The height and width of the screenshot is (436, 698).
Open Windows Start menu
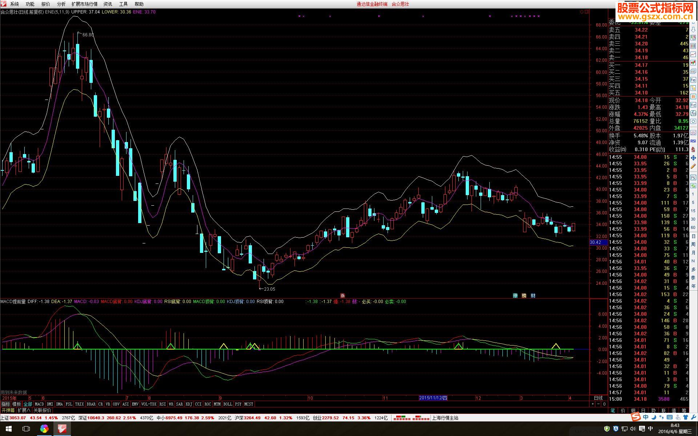point(9,429)
